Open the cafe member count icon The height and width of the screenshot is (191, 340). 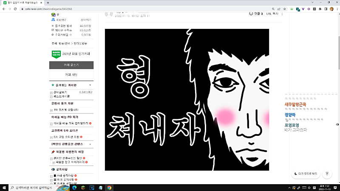(x=53, y=20)
